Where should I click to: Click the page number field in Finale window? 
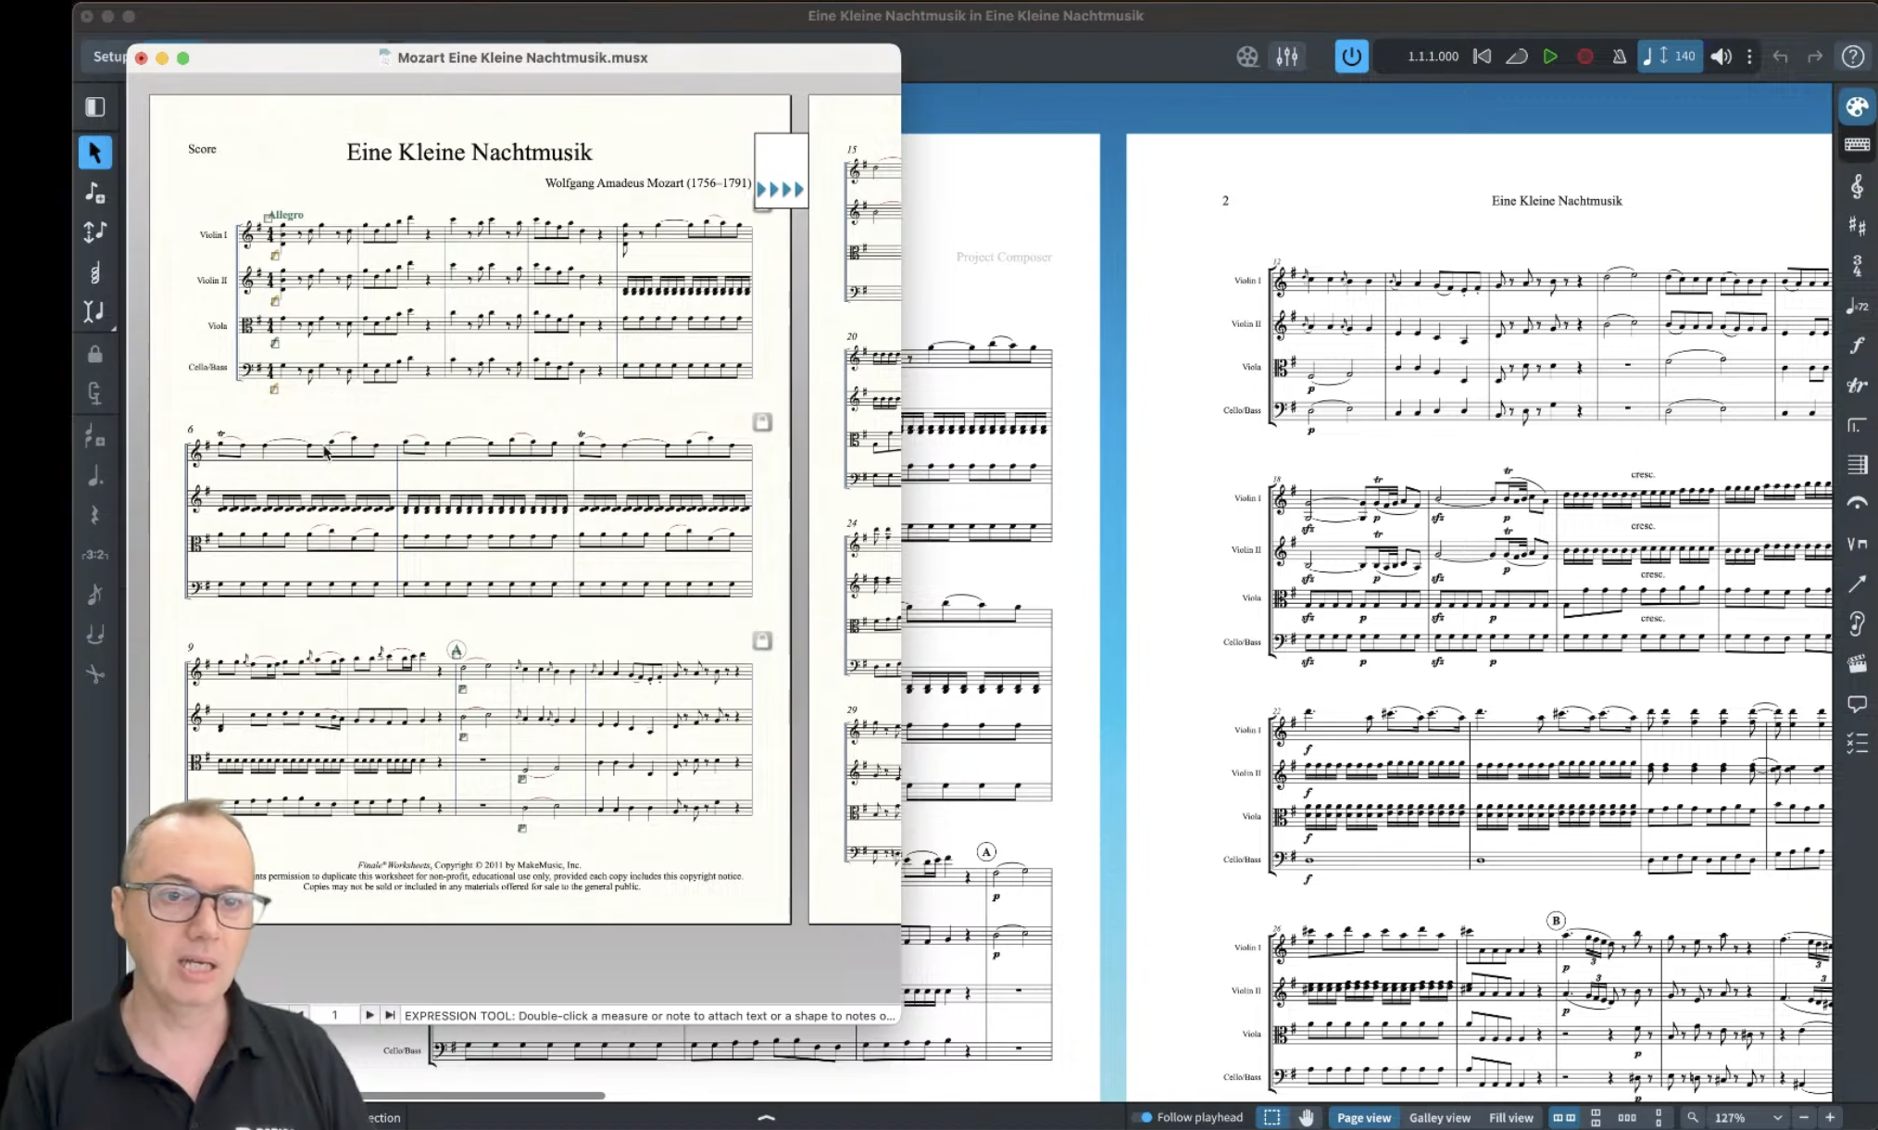click(334, 1015)
